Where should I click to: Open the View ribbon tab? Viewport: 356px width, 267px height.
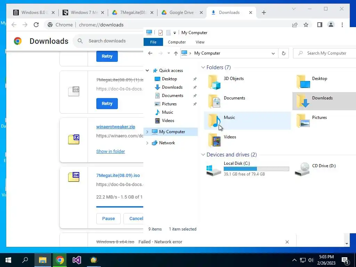tap(200, 42)
